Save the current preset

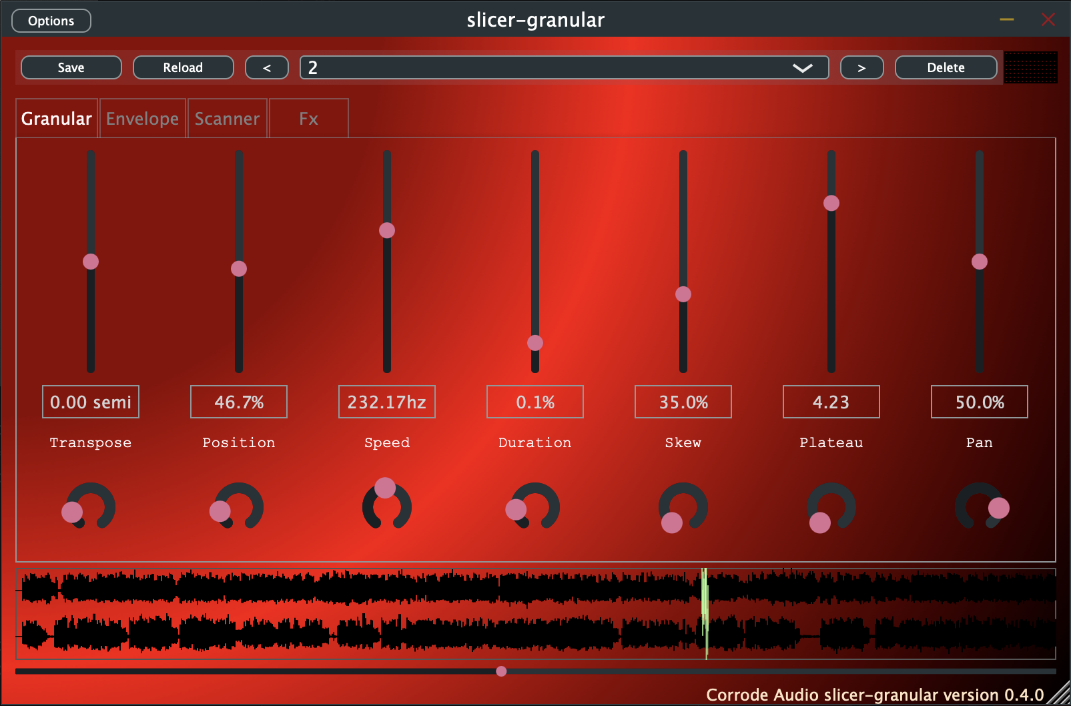(x=71, y=67)
